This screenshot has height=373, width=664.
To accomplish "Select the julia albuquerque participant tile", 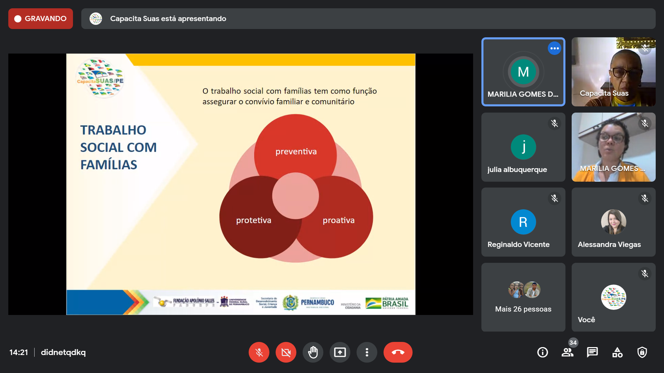I will [x=523, y=147].
